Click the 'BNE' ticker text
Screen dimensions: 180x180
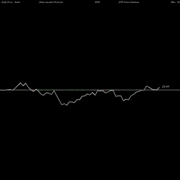point(98,2)
